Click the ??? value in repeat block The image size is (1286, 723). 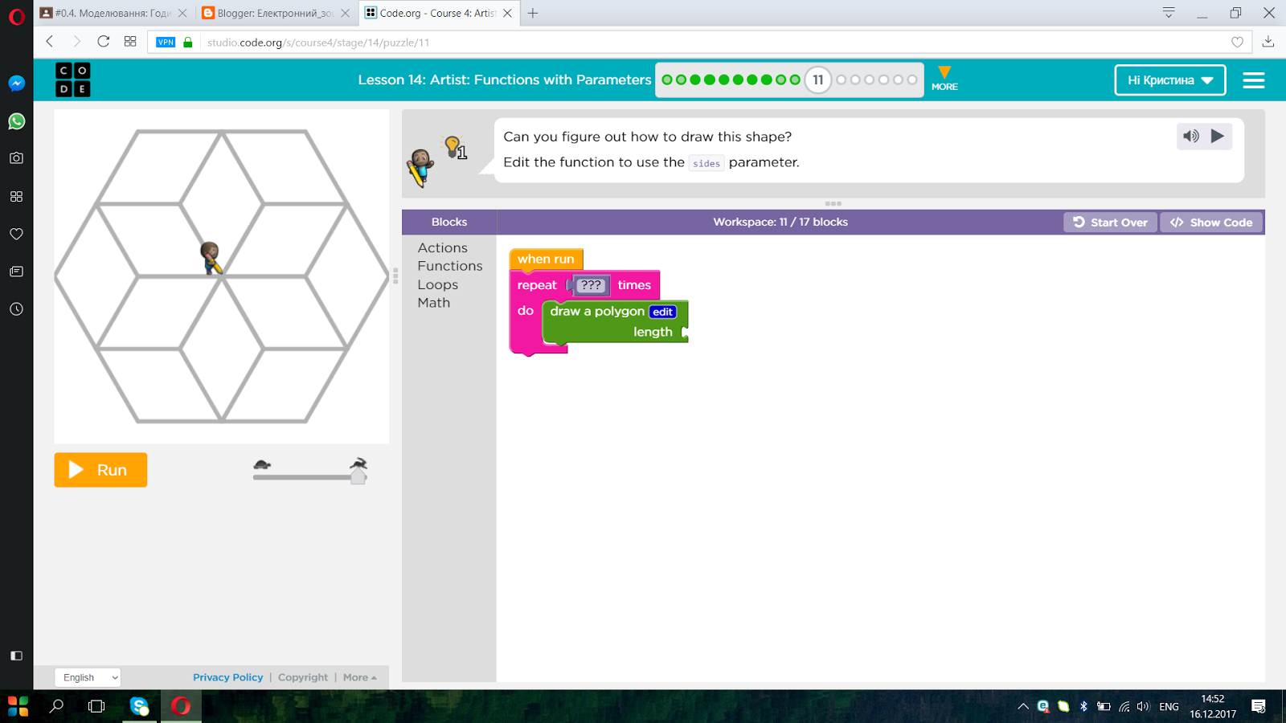591,285
